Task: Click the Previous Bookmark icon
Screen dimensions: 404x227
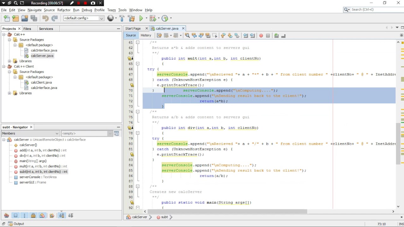Action: click(x=223, y=36)
